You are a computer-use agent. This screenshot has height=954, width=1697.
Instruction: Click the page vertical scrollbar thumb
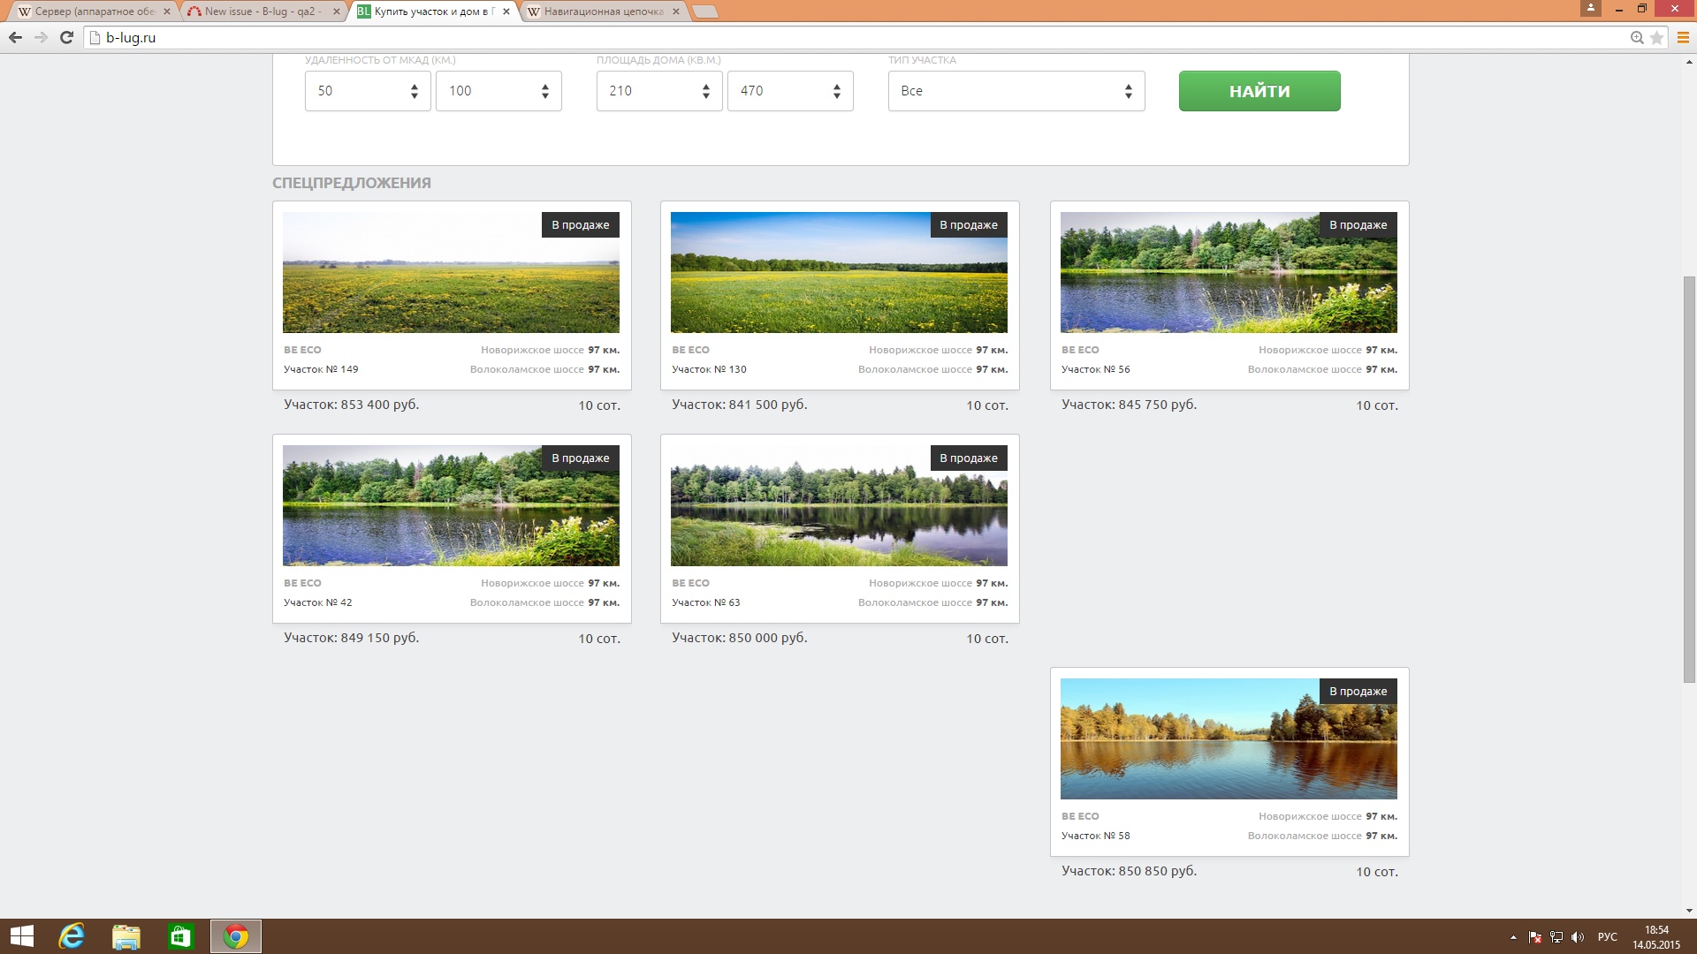pos(1689,477)
